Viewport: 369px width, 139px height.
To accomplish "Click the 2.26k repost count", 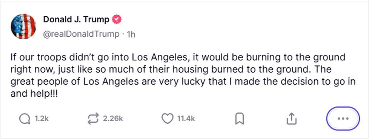I will coord(113,119).
